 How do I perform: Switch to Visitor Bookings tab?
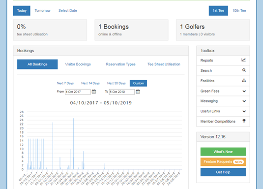pos(78,64)
